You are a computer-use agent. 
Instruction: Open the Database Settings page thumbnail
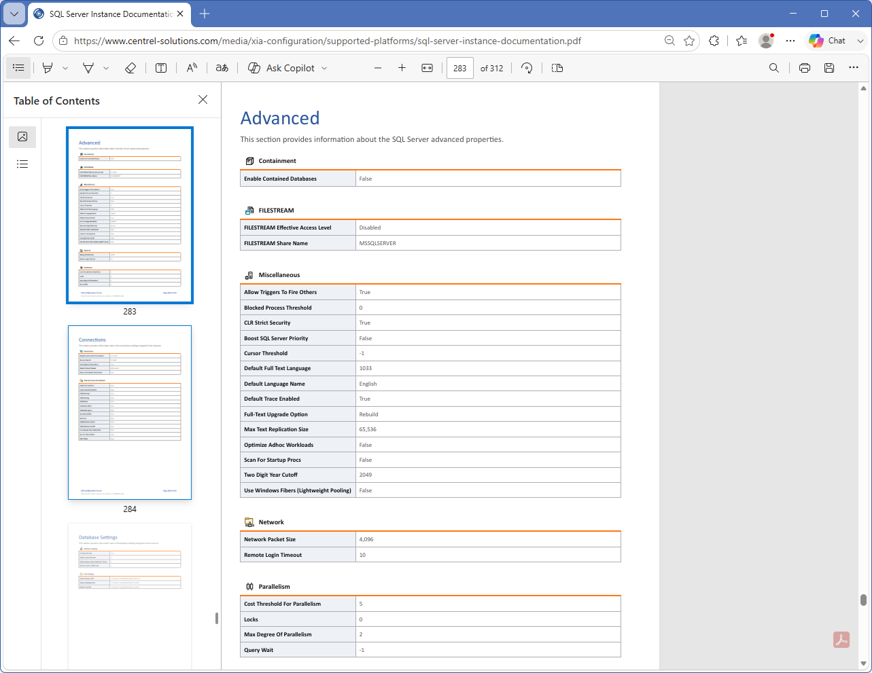[130, 598]
